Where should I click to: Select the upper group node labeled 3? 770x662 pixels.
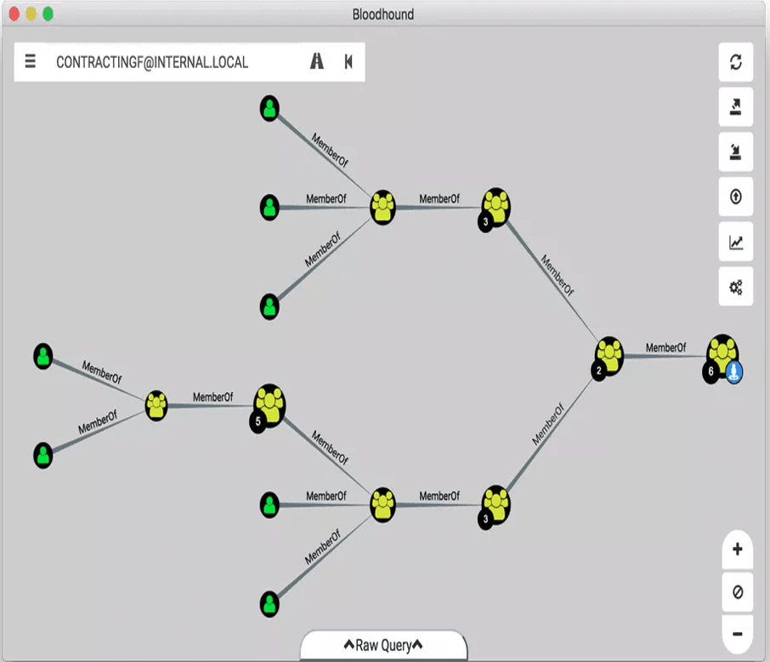(495, 206)
